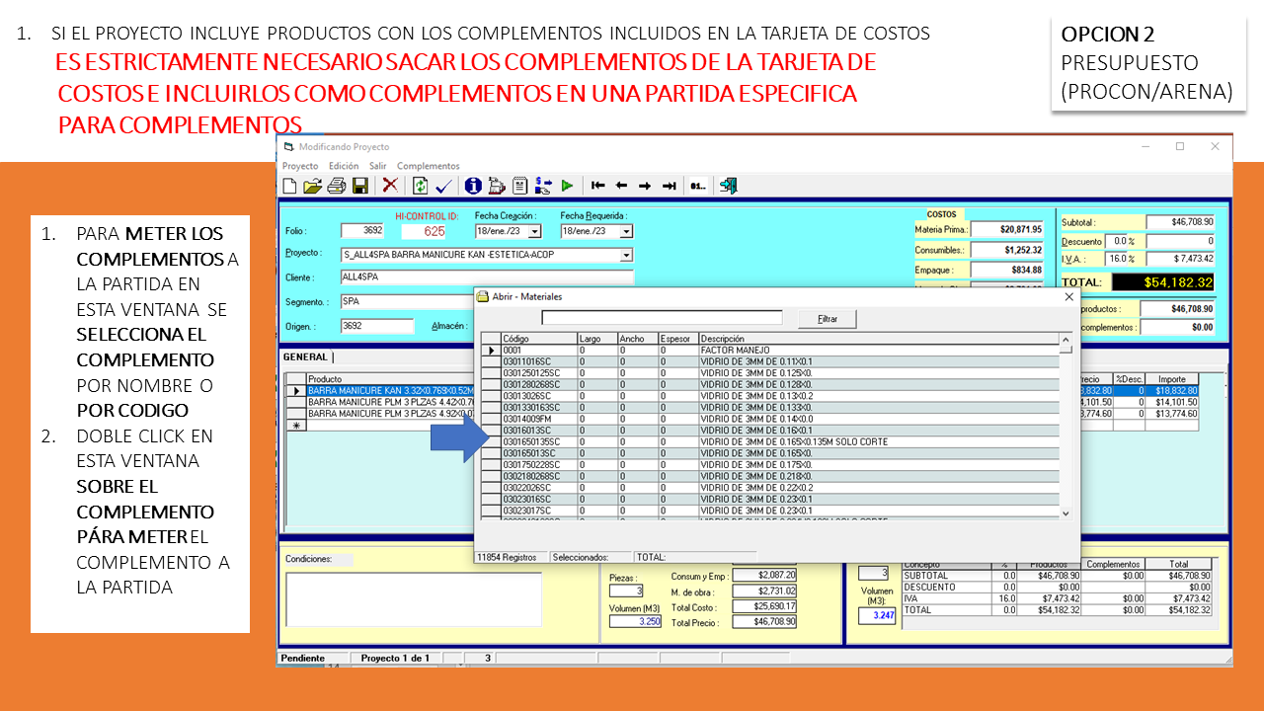Click the filter text field in Materiales dialog
Image resolution: width=1264 pixels, height=711 pixels.
pos(662,318)
